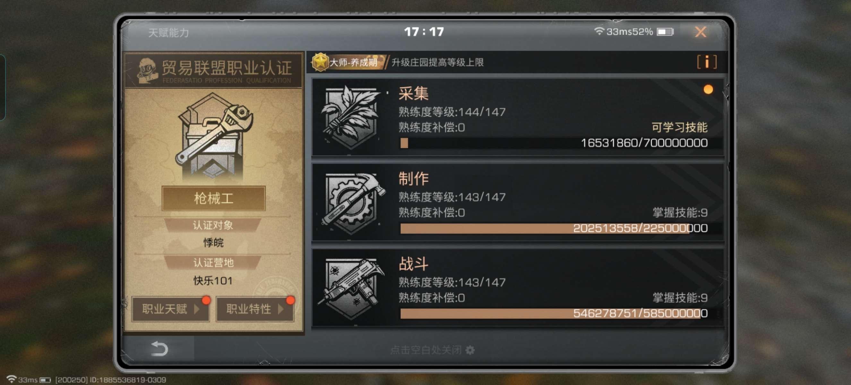
Task: Select the 制作 crafting skill row
Action: click(x=518, y=202)
